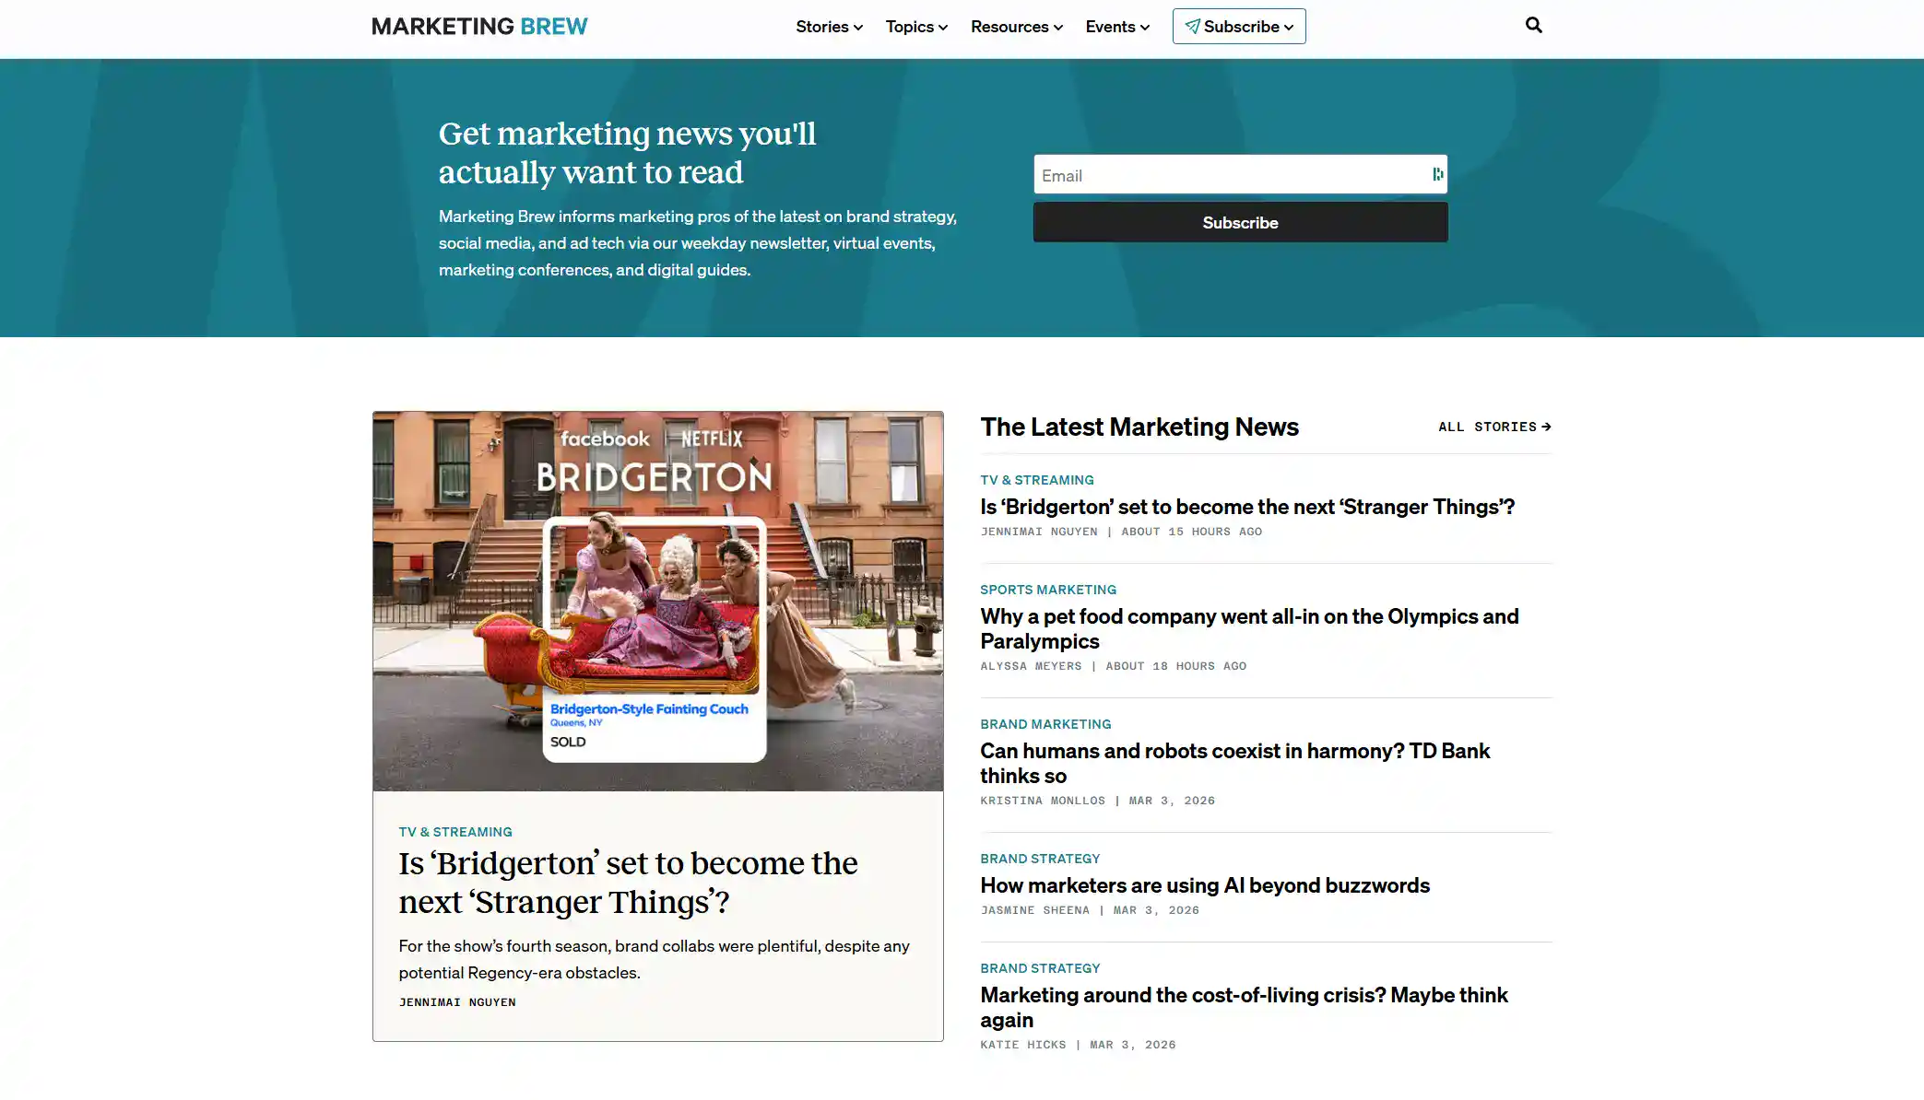1924x1100 pixels.
Task: Open the Subscribe dropdown in navbar
Action: pyautogui.click(x=1238, y=27)
